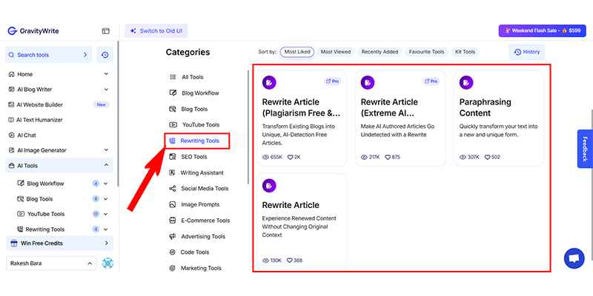Select the Code Tools category

click(190, 252)
